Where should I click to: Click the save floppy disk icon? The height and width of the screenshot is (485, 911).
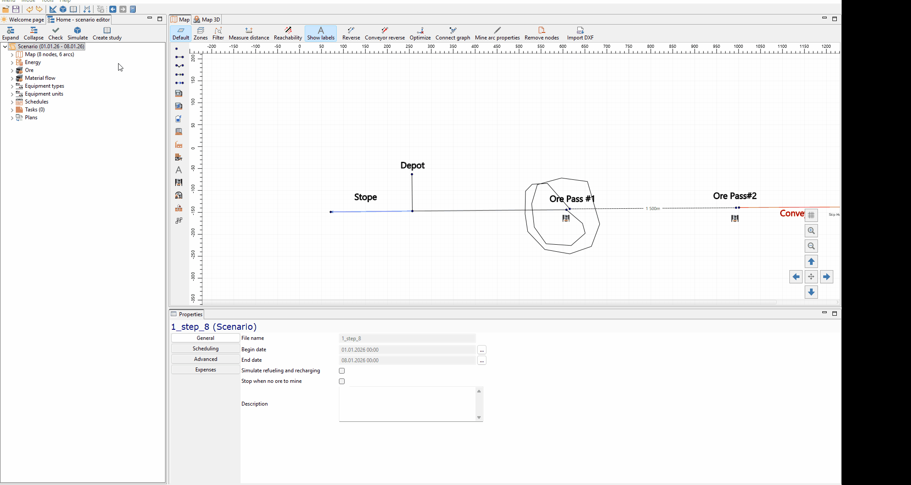[16, 9]
